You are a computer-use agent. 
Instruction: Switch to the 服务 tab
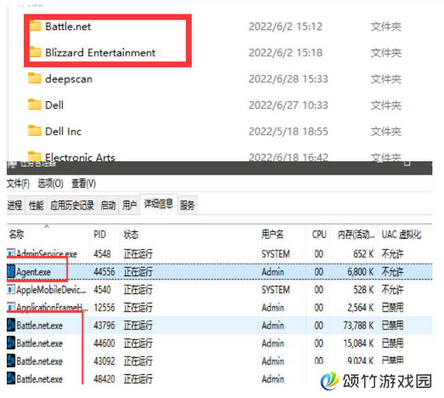(x=187, y=205)
